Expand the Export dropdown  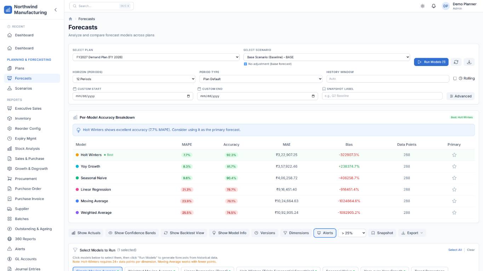(412, 233)
